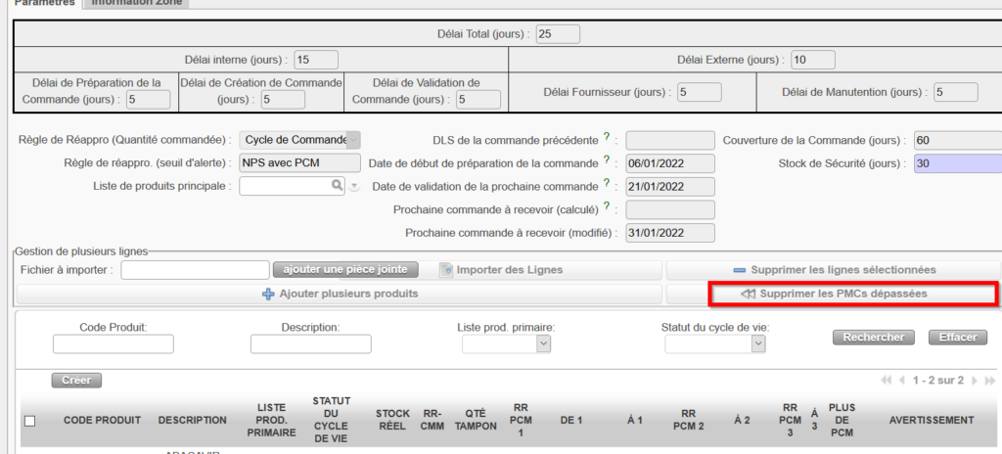Click the RR PCM 1 column header
The width and height of the screenshot is (1002, 454).
coord(521,420)
